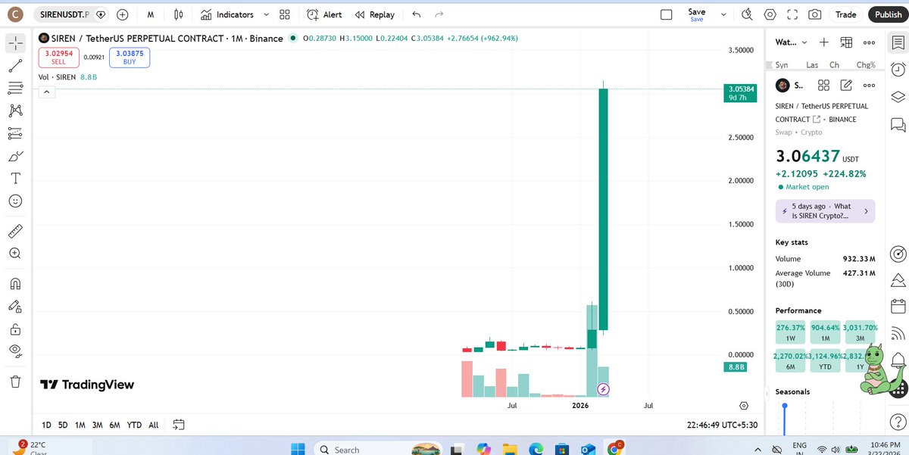
Task: Open the Indicators dialog
Action: point(227,14)
